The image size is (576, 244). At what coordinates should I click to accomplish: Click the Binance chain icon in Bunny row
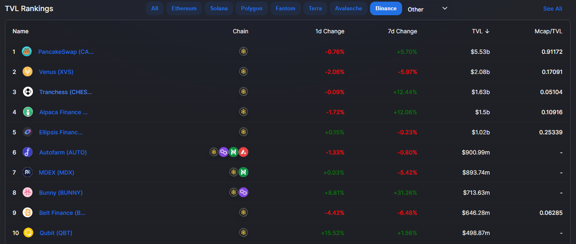pos(234,192)
